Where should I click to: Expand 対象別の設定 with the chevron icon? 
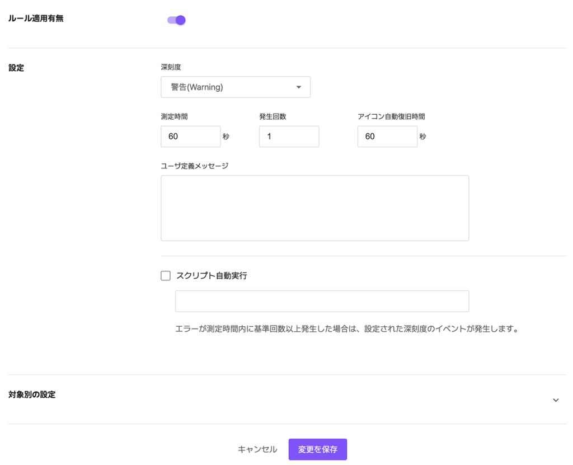tap(556, 400)
